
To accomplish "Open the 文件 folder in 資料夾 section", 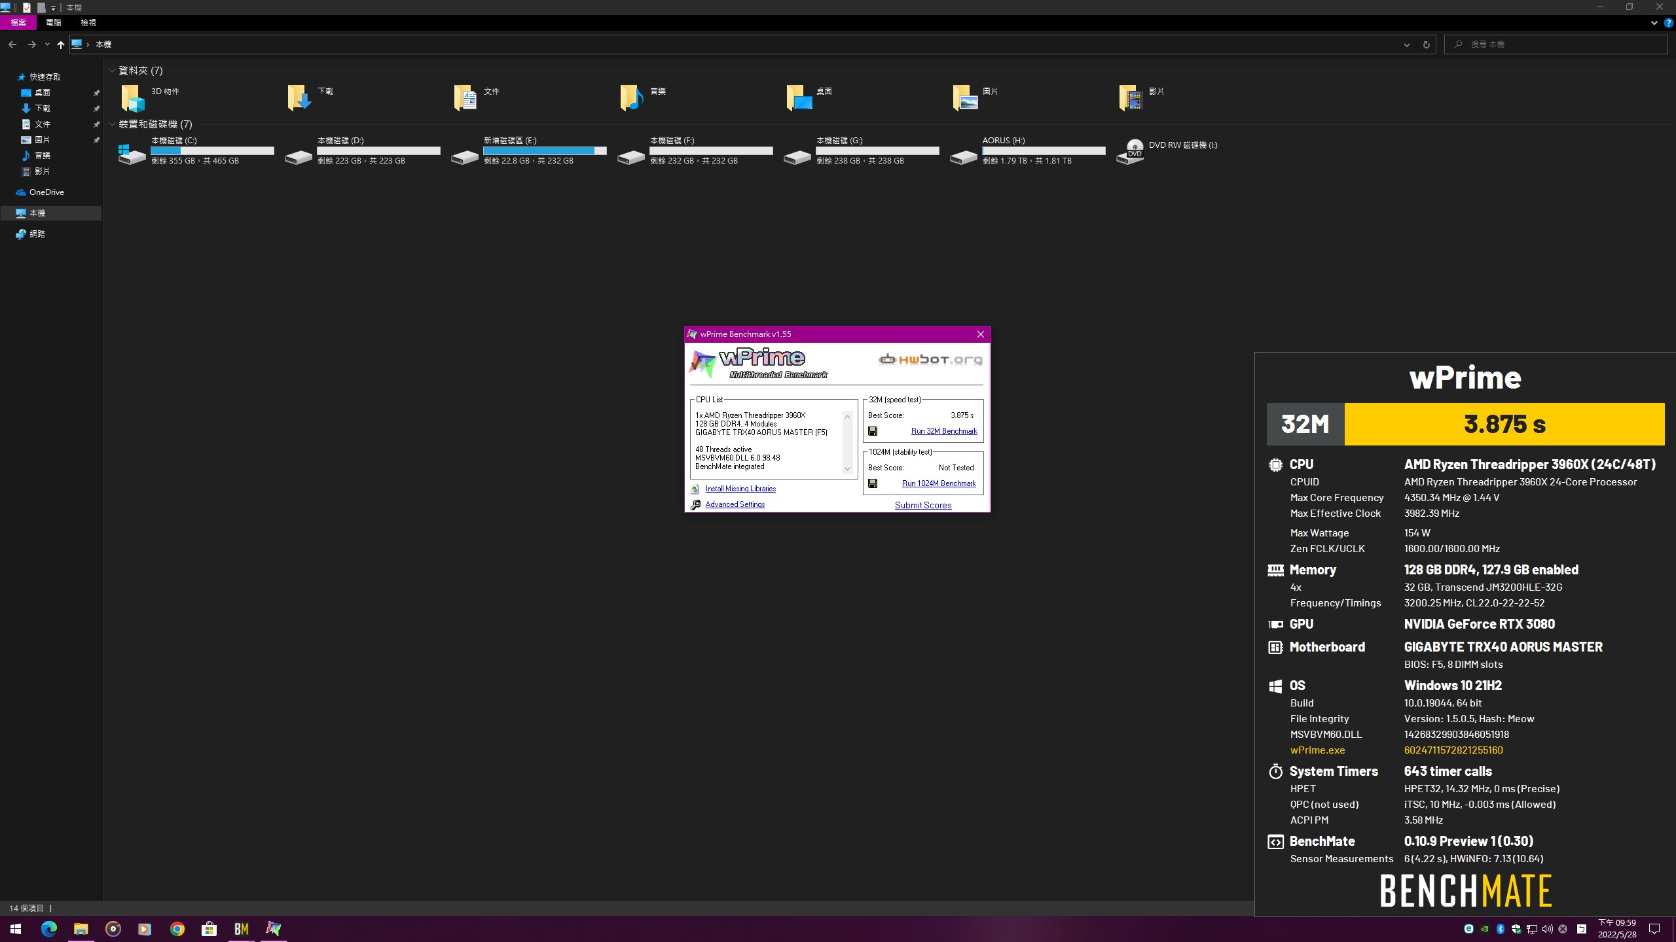I will click(x=477, y=97).
